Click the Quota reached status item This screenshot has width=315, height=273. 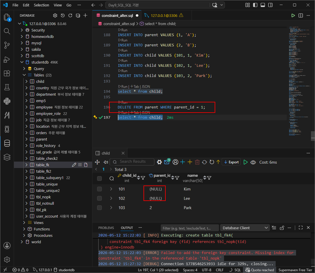(260, 270)
